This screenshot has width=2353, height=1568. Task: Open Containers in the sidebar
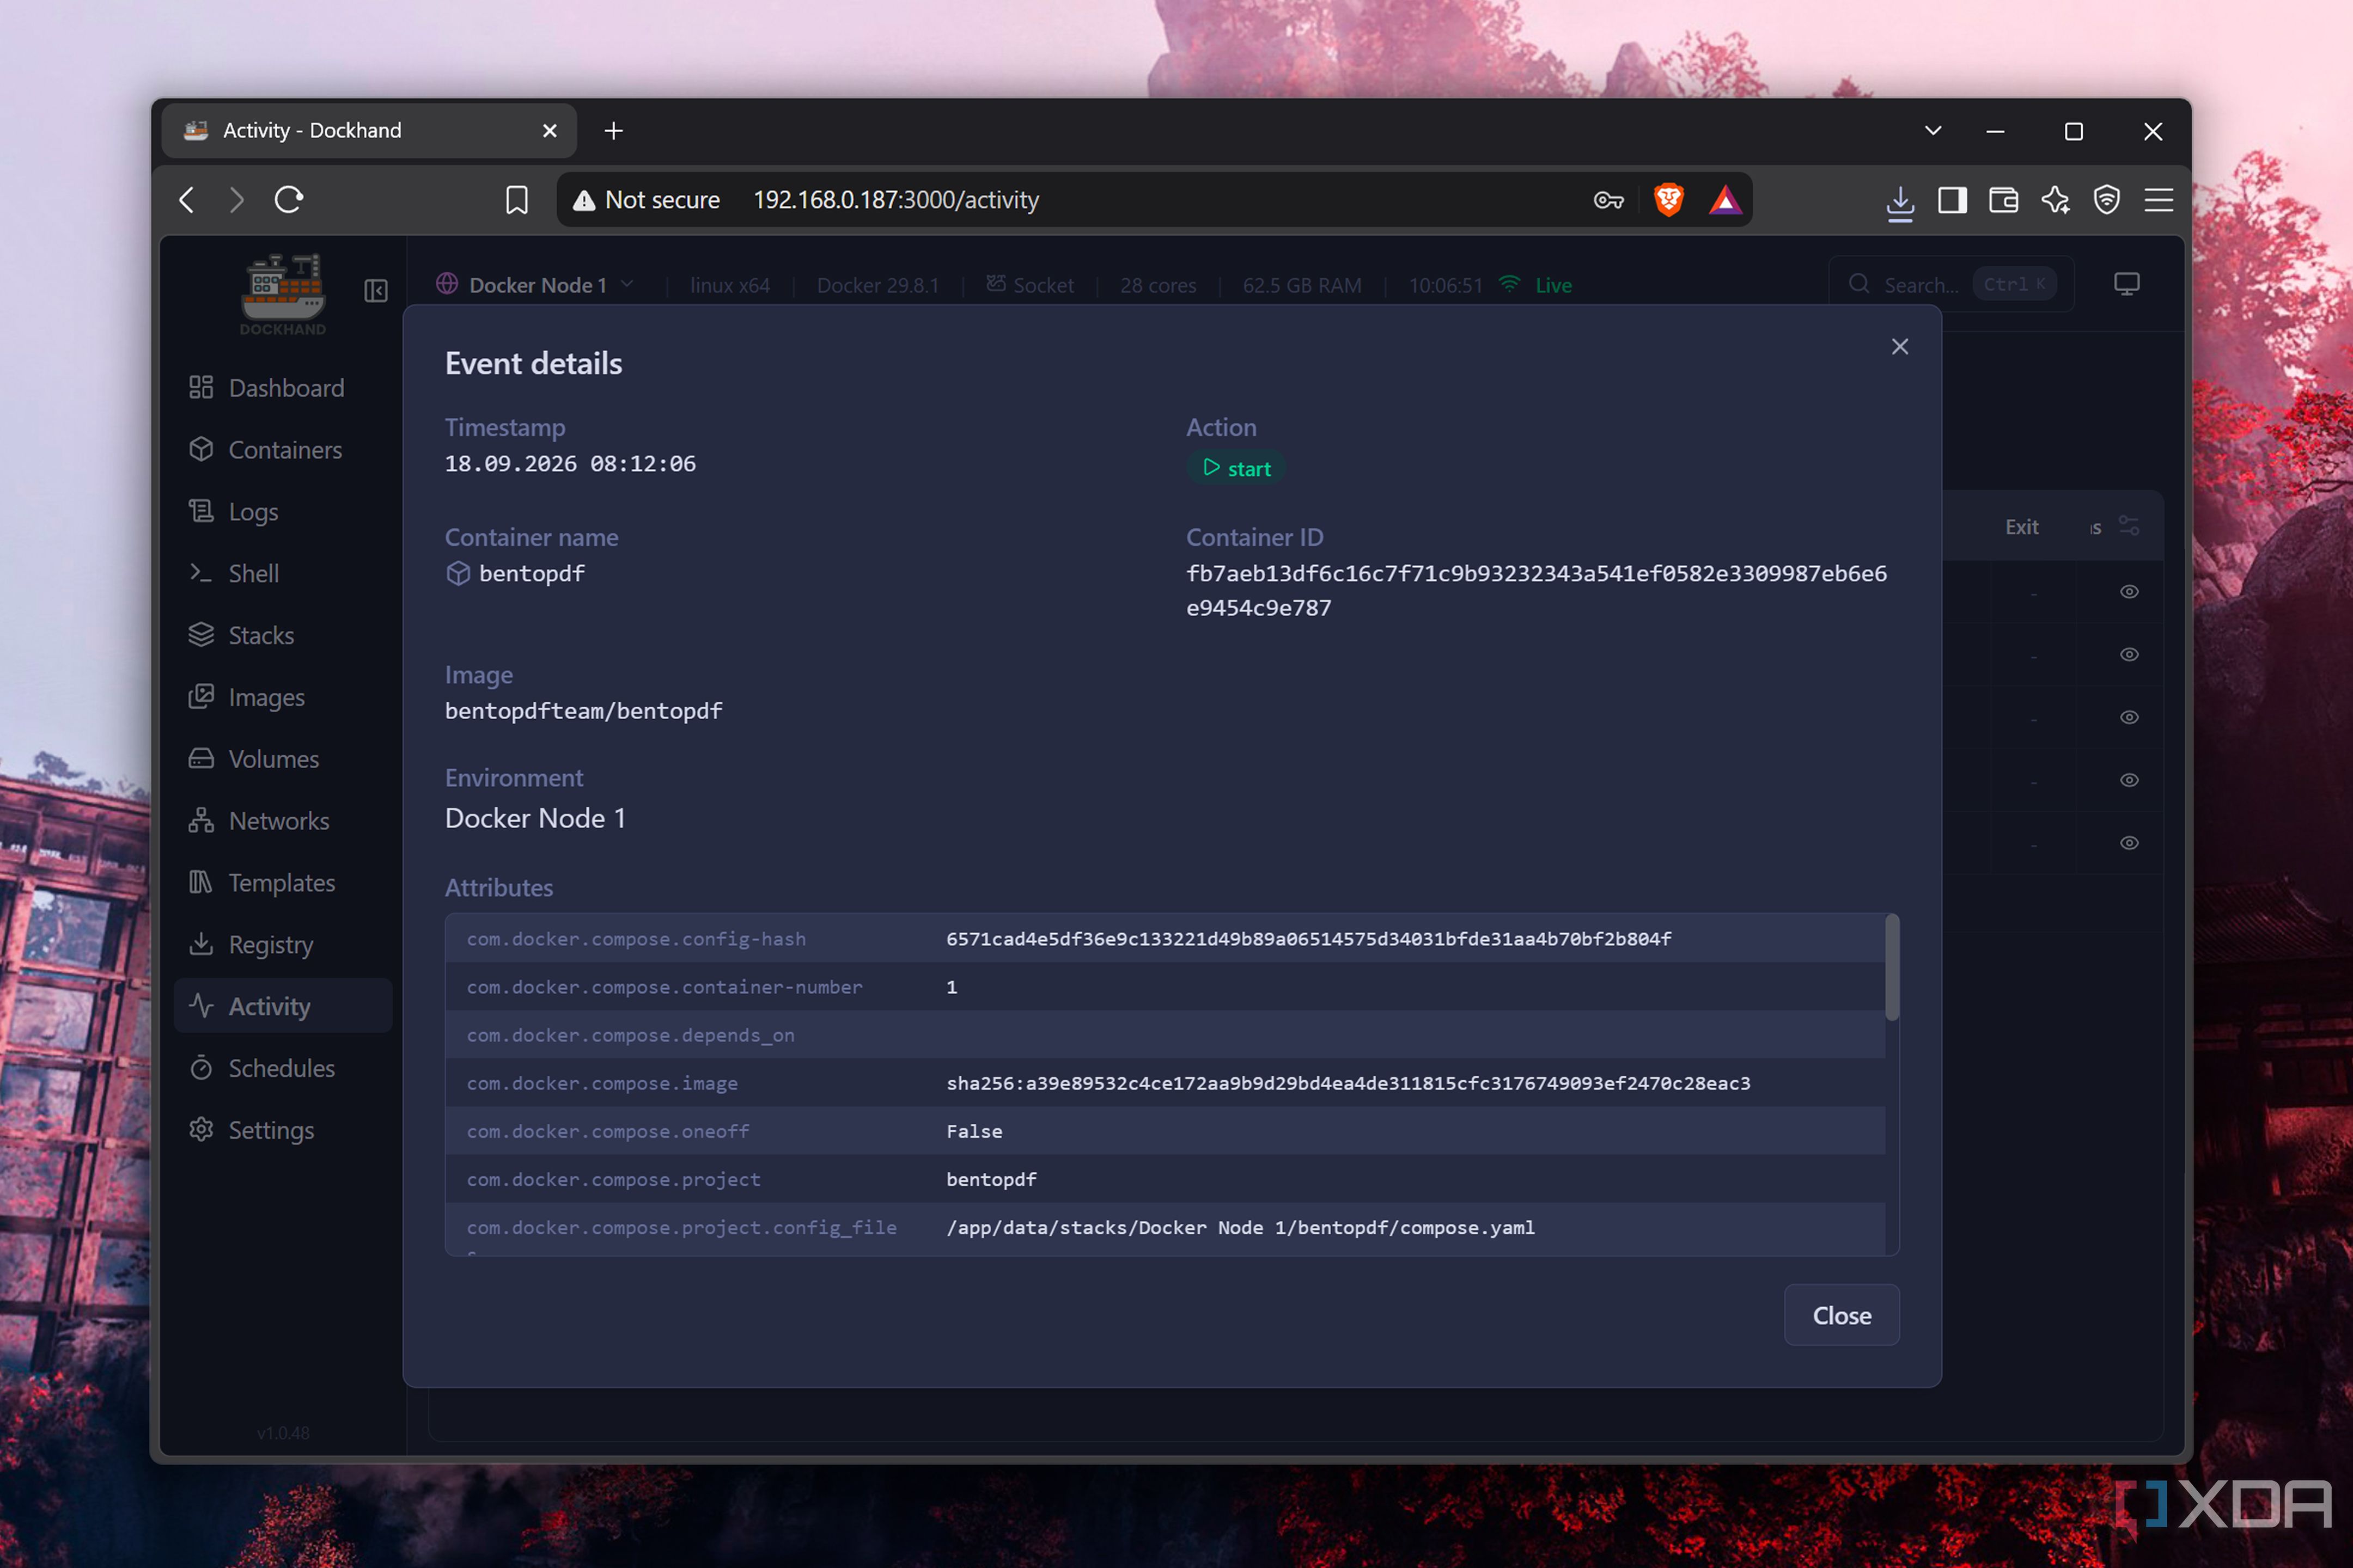(x=284, y=449)
